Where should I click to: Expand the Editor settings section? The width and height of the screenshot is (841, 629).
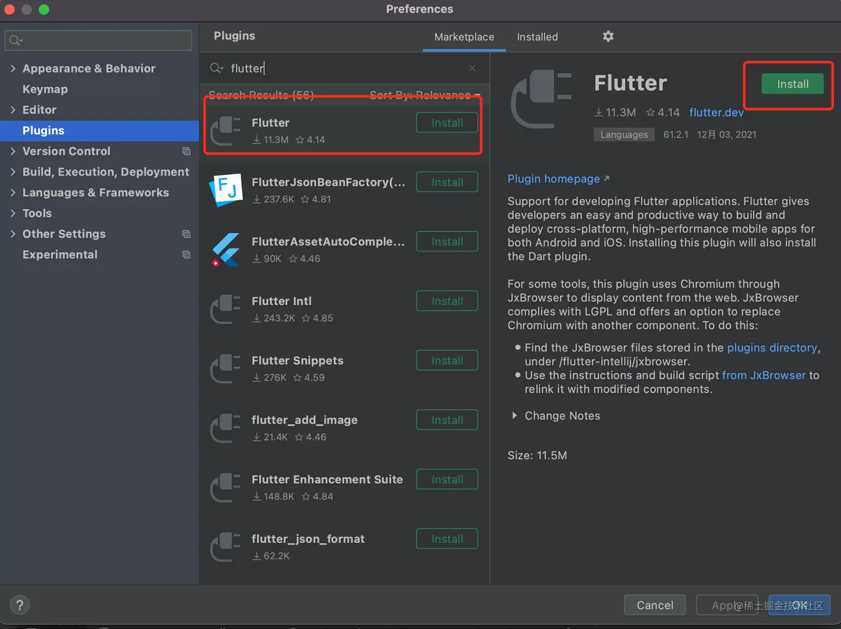point(13,110)
